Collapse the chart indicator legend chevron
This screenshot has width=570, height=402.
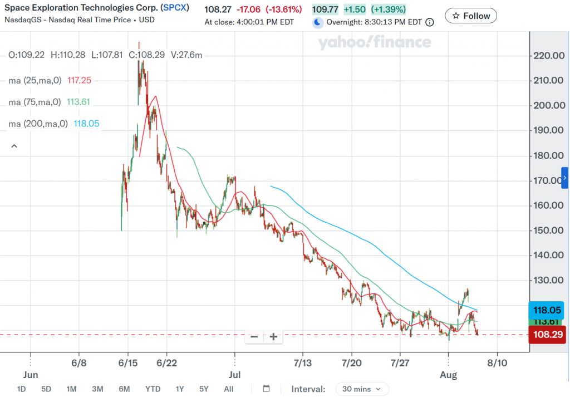(14, 146)
